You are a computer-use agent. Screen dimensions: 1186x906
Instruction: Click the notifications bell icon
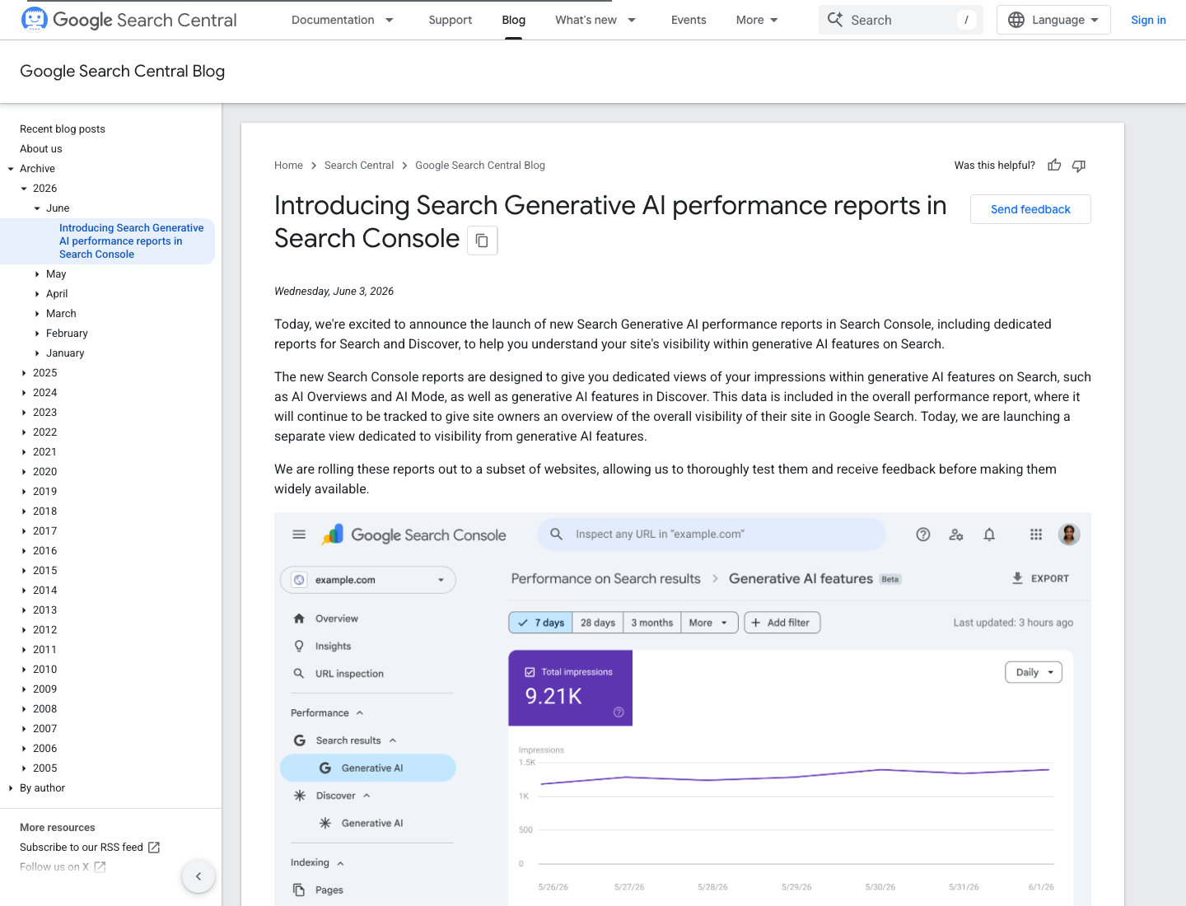[x=989, y=535]
